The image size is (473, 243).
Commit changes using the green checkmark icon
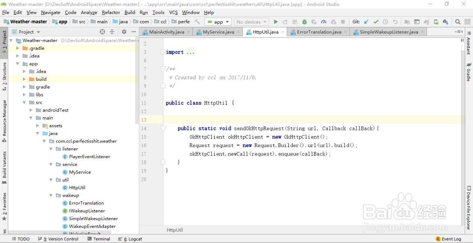[x=377, y=21]
